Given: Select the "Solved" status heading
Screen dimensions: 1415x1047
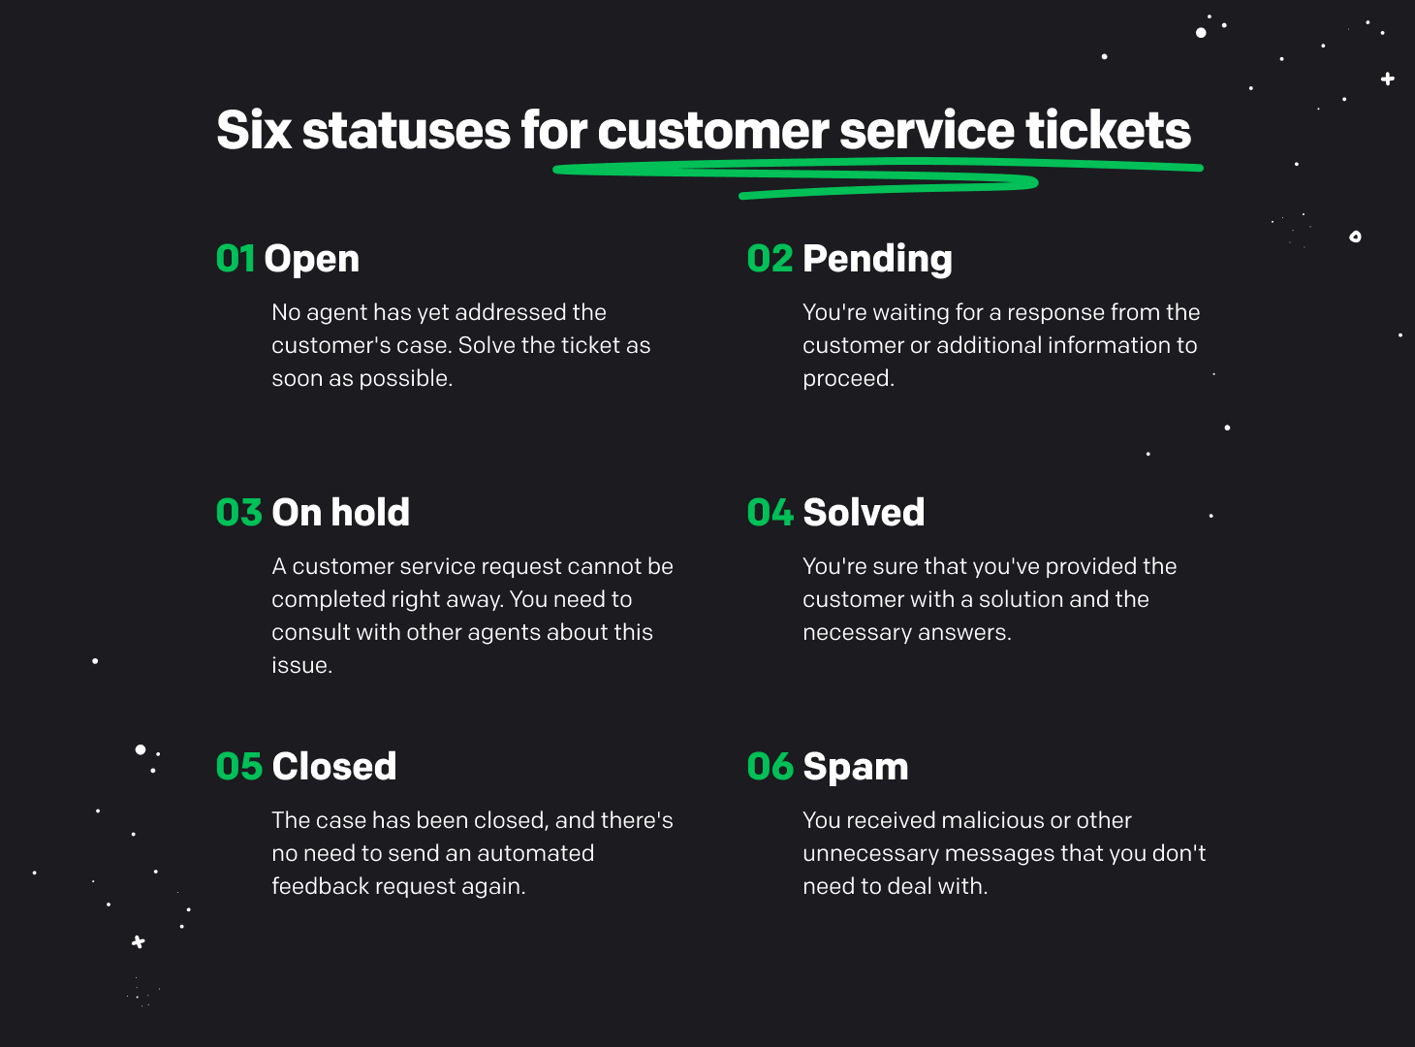Looking at the screenshot, I should (864, 513).
